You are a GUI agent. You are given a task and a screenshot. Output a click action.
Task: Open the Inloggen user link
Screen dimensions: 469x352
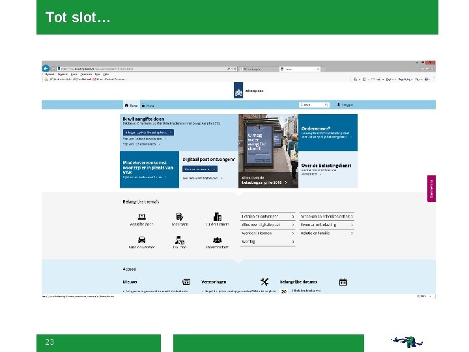[345, 105]
